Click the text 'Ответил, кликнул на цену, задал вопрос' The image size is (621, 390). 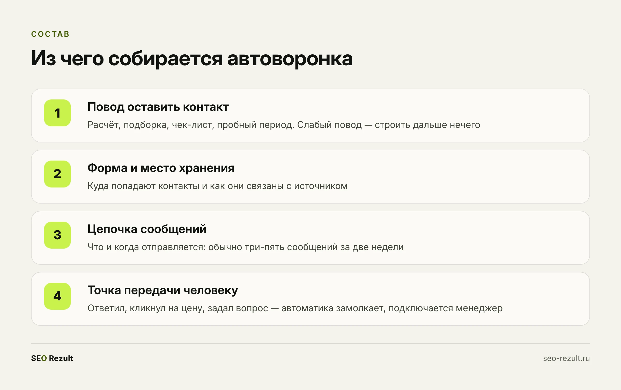pyautogui.click(x=178, y=308)
